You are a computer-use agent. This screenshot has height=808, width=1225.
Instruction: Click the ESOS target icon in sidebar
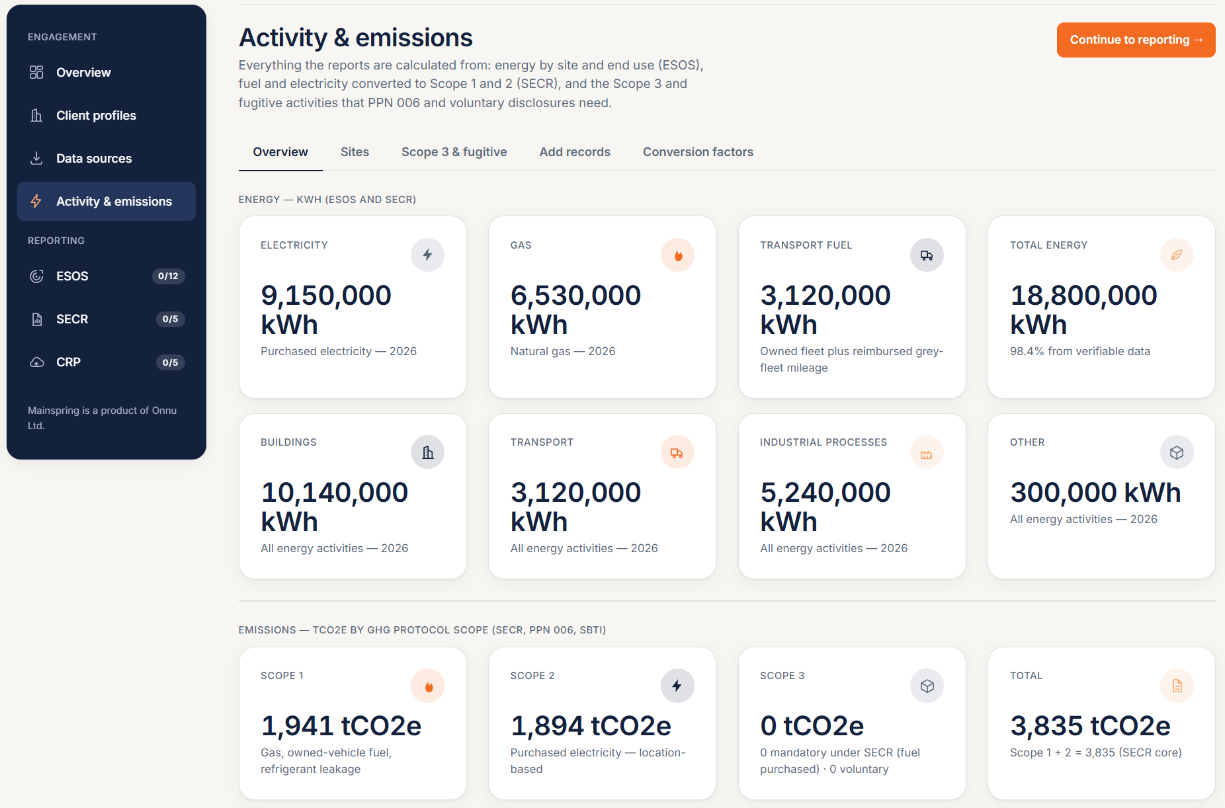coord(36,276)
